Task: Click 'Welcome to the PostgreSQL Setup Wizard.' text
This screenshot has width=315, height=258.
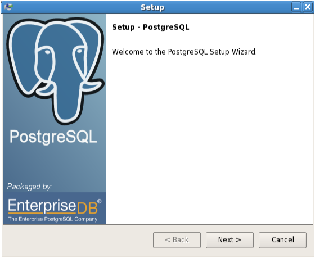Action: tap(184, 52)
